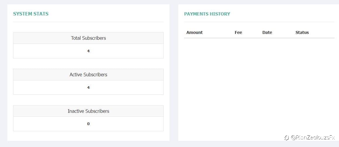Viewport: 339px width, 147px height.
Task: Click the Active Subscribers count value
Action: point(88,88)
